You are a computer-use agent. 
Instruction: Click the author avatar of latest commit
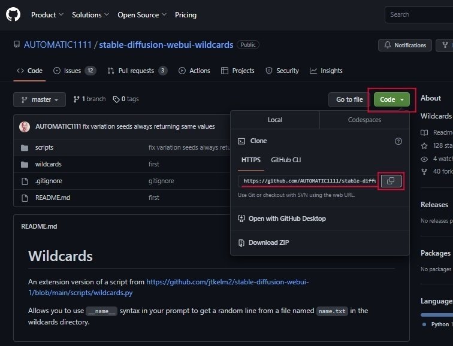[25, 127]
